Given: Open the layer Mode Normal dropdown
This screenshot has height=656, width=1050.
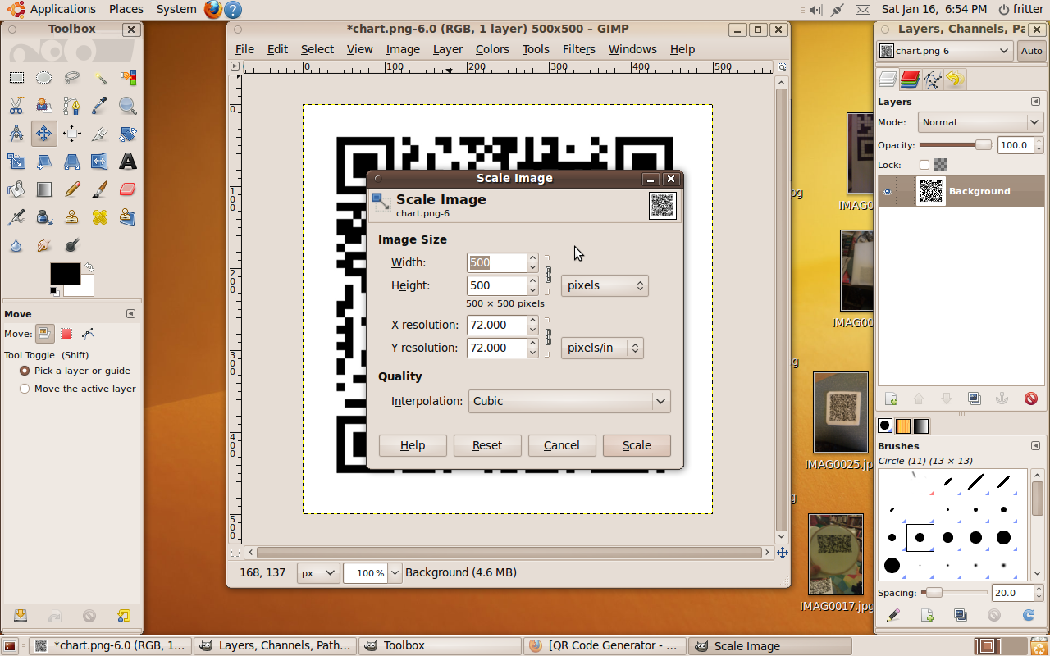Looking at the screenshot, I should pos(980,122).
